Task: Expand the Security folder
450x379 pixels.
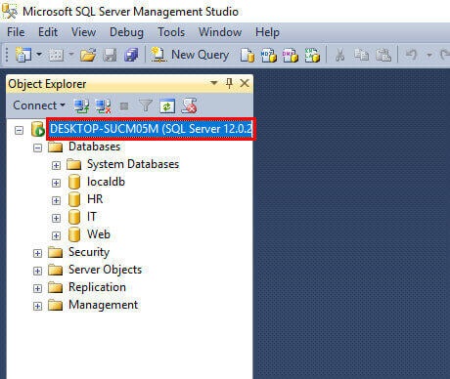Action: pos(37,254)
